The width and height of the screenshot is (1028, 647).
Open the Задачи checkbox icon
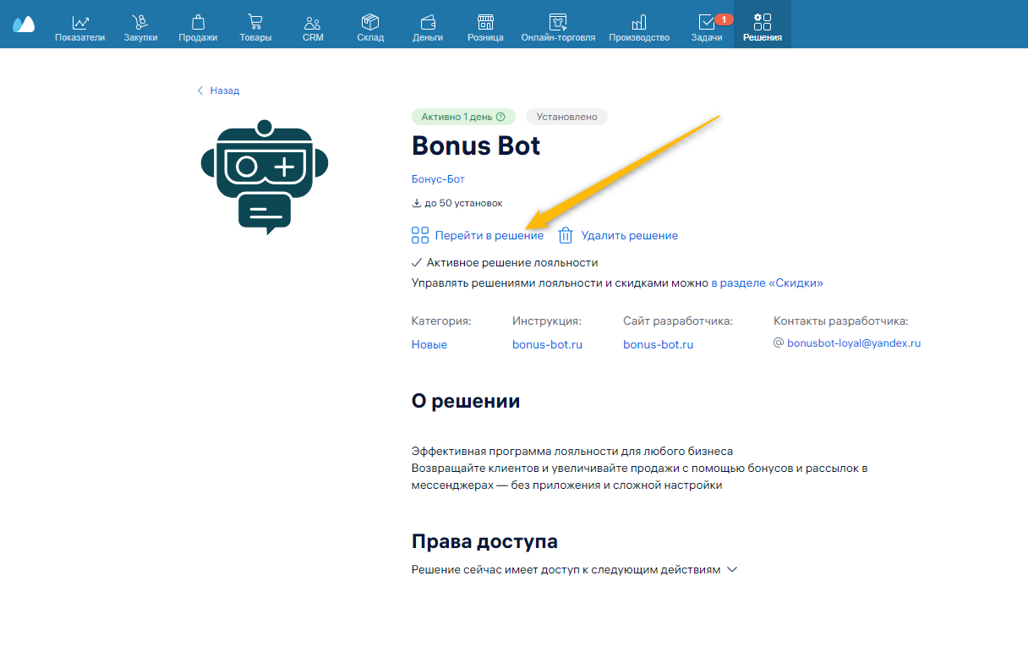click(706, 23)
